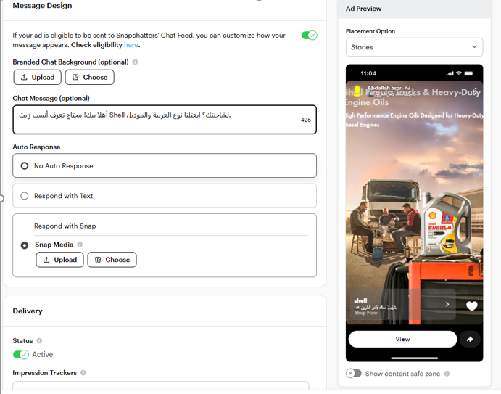501x394 pixels.
Task: Click the chevron on the shell Shop Now card
Action: coord(447,304)
